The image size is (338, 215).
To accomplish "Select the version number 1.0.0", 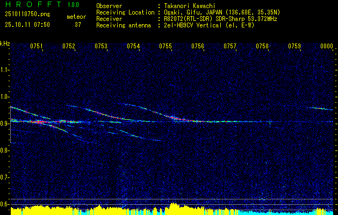I will click(73, 4).
